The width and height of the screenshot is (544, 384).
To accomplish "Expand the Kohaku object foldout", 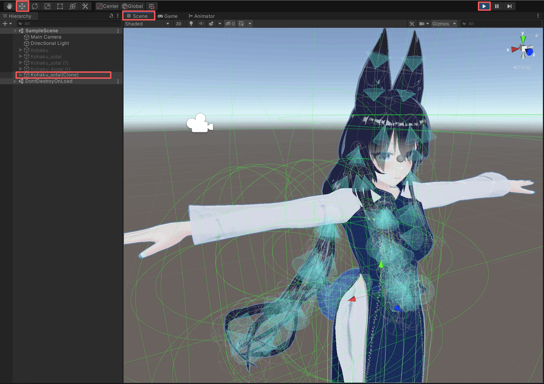I will (x=21, y=50).
